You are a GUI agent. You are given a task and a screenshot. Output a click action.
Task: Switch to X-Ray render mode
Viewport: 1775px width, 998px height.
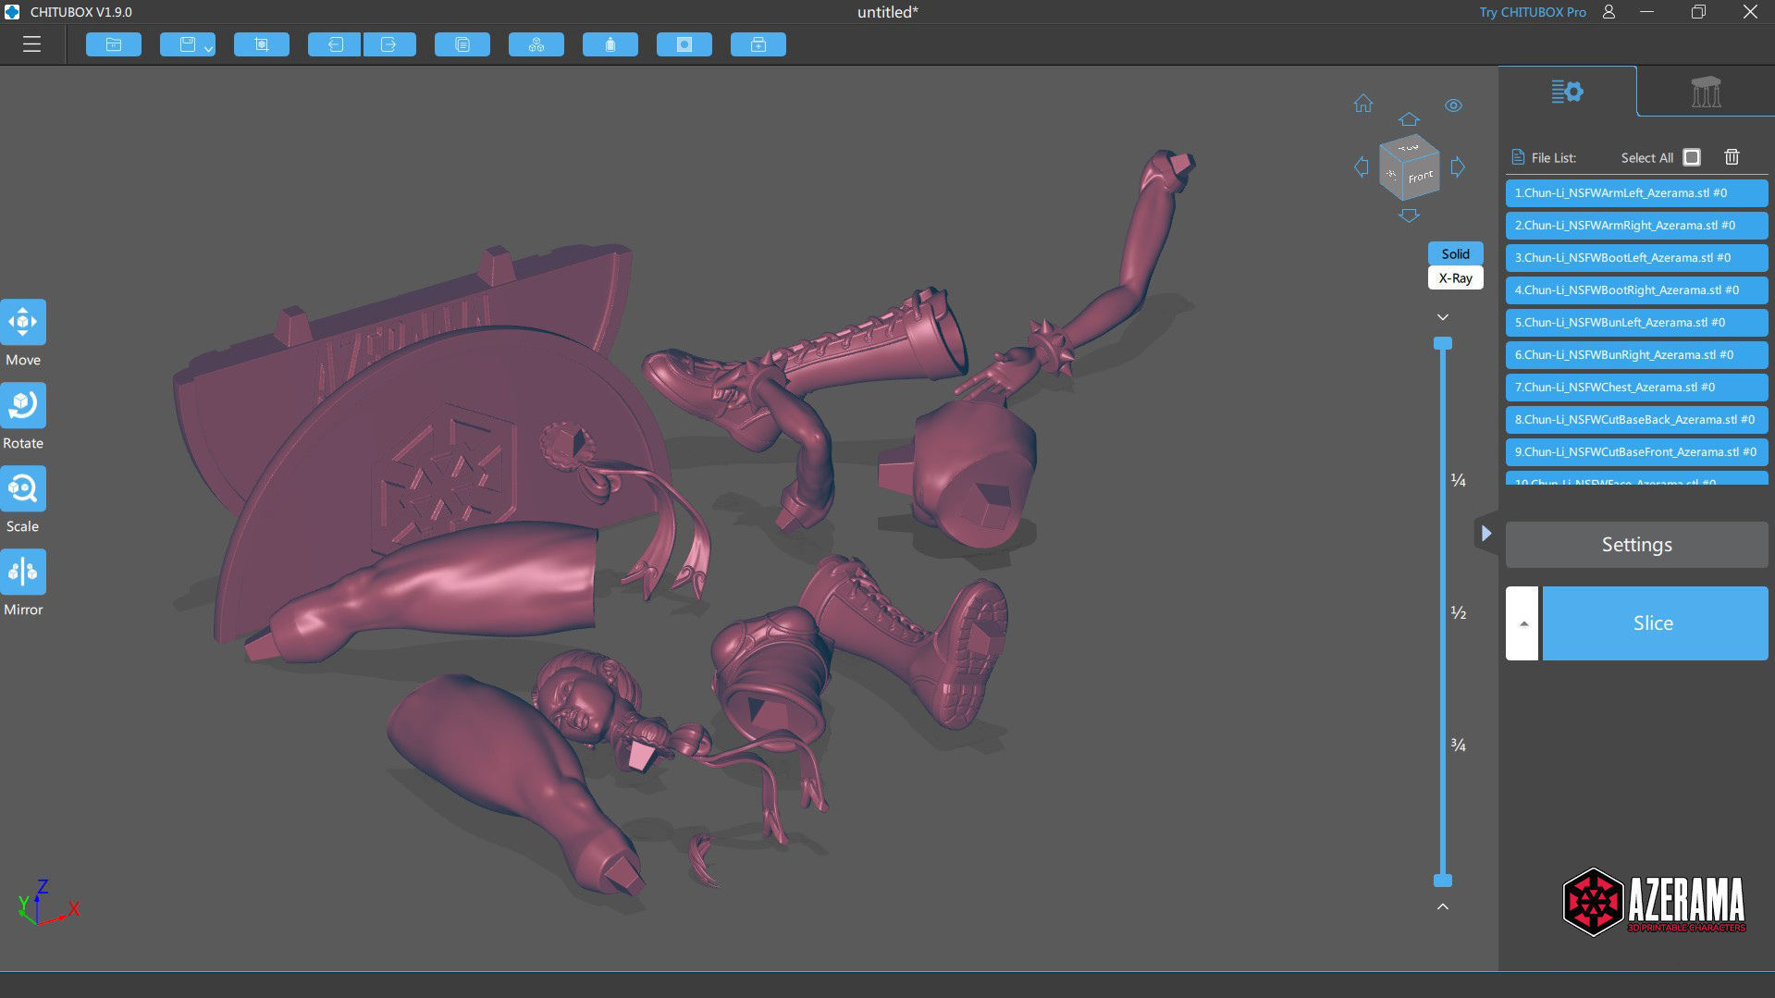tap(1455, 277)
